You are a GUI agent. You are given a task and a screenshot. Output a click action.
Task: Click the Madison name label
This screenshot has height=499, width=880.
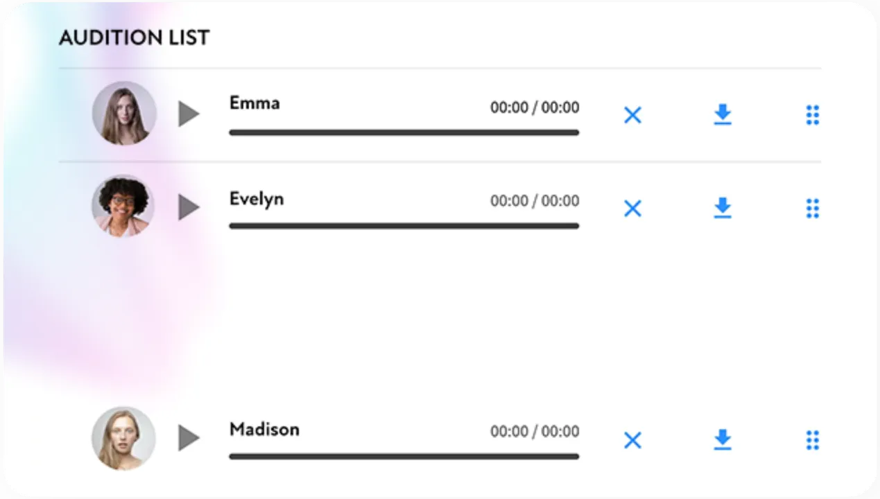(264, 429)
